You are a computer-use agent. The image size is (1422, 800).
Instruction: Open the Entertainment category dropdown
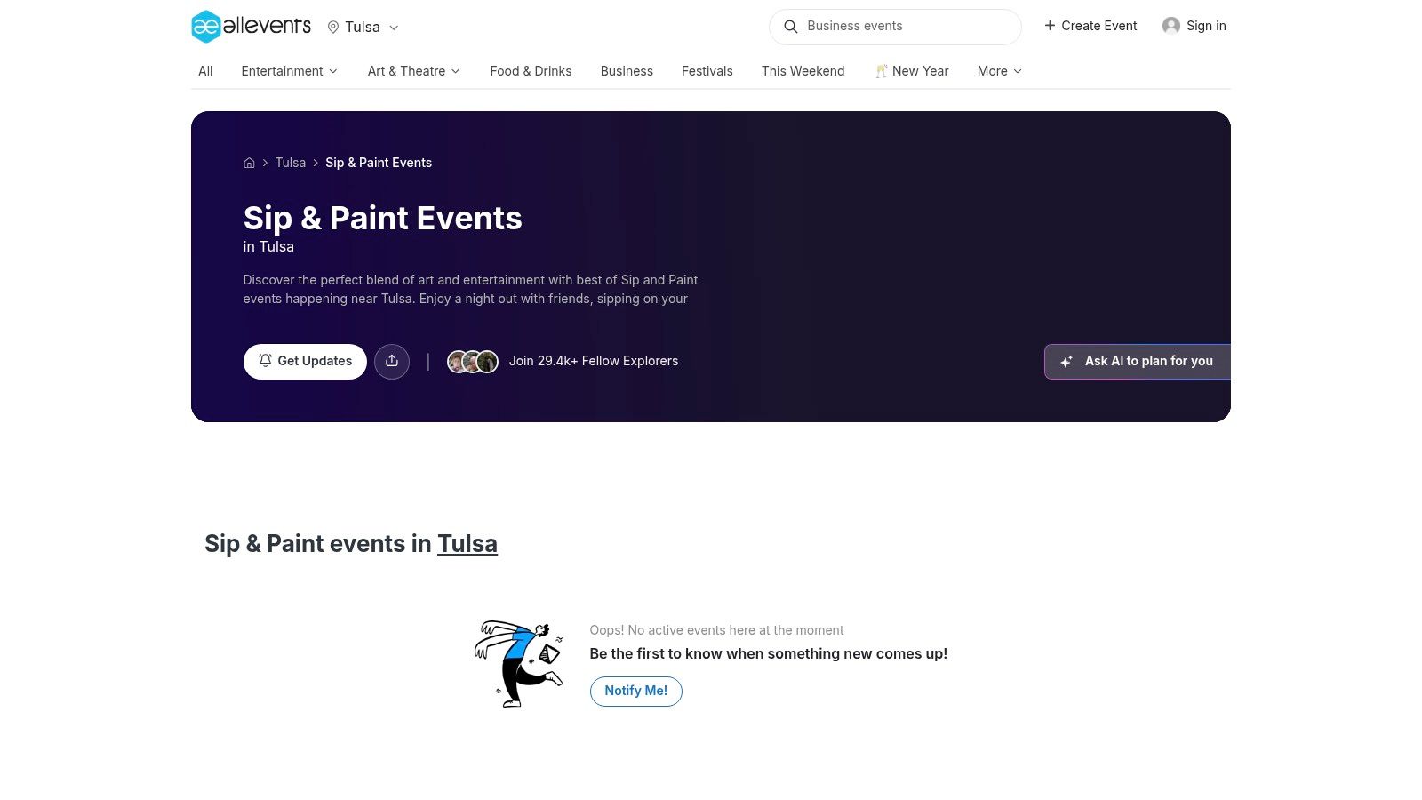tap(289, 71)
